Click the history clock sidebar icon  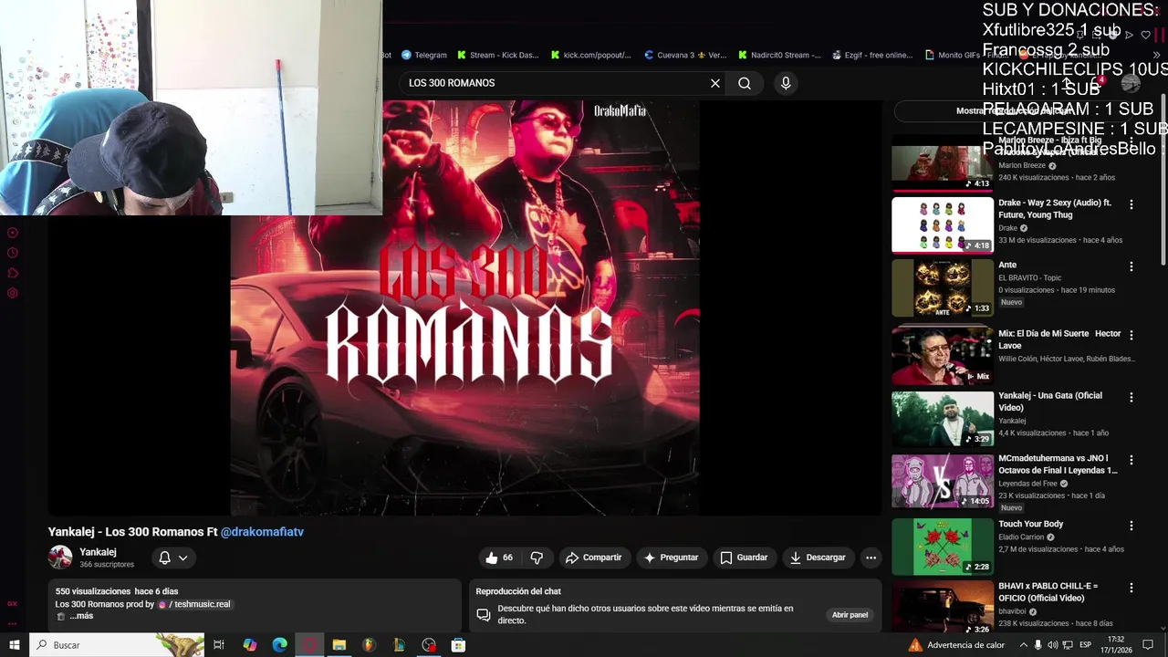(13, 253)
